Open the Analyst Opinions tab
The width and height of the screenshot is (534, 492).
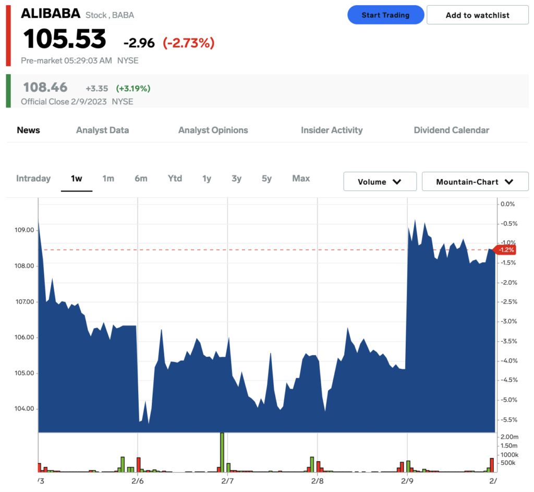click(x=213, y=130)
